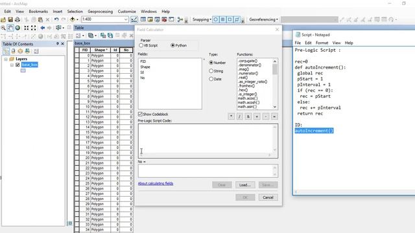Click Table Options icon in Table window
This screenshot has height=233, width=415.
[78, 36]
